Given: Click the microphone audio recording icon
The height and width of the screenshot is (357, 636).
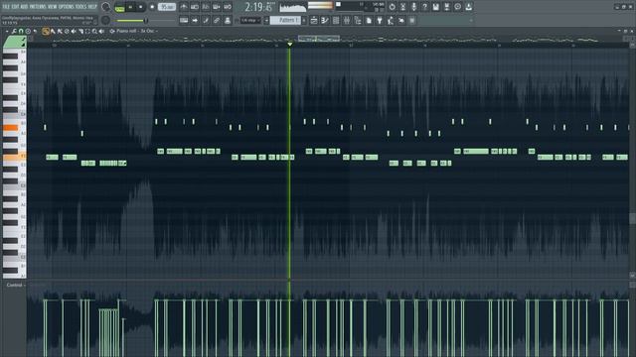Looking at the screenshot, I should coord(413,7).
